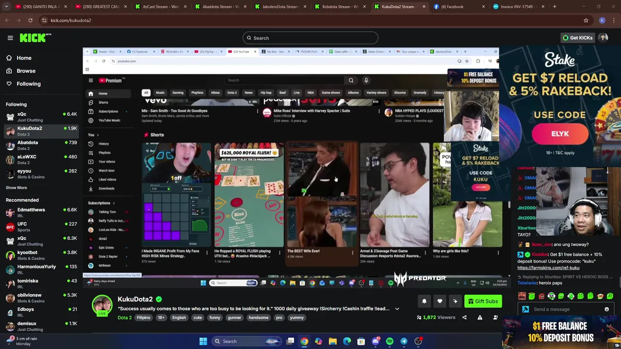Open Abatdota channel in sidebar

(x=41, y=145)
